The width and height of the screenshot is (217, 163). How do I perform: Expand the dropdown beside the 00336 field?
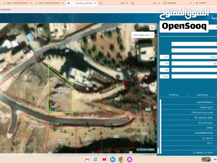click(194, 76)
